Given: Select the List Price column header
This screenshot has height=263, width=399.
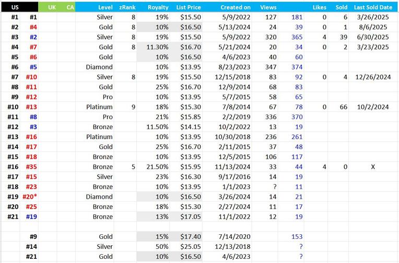Looking at the screenshot, I should coord(189,7).
